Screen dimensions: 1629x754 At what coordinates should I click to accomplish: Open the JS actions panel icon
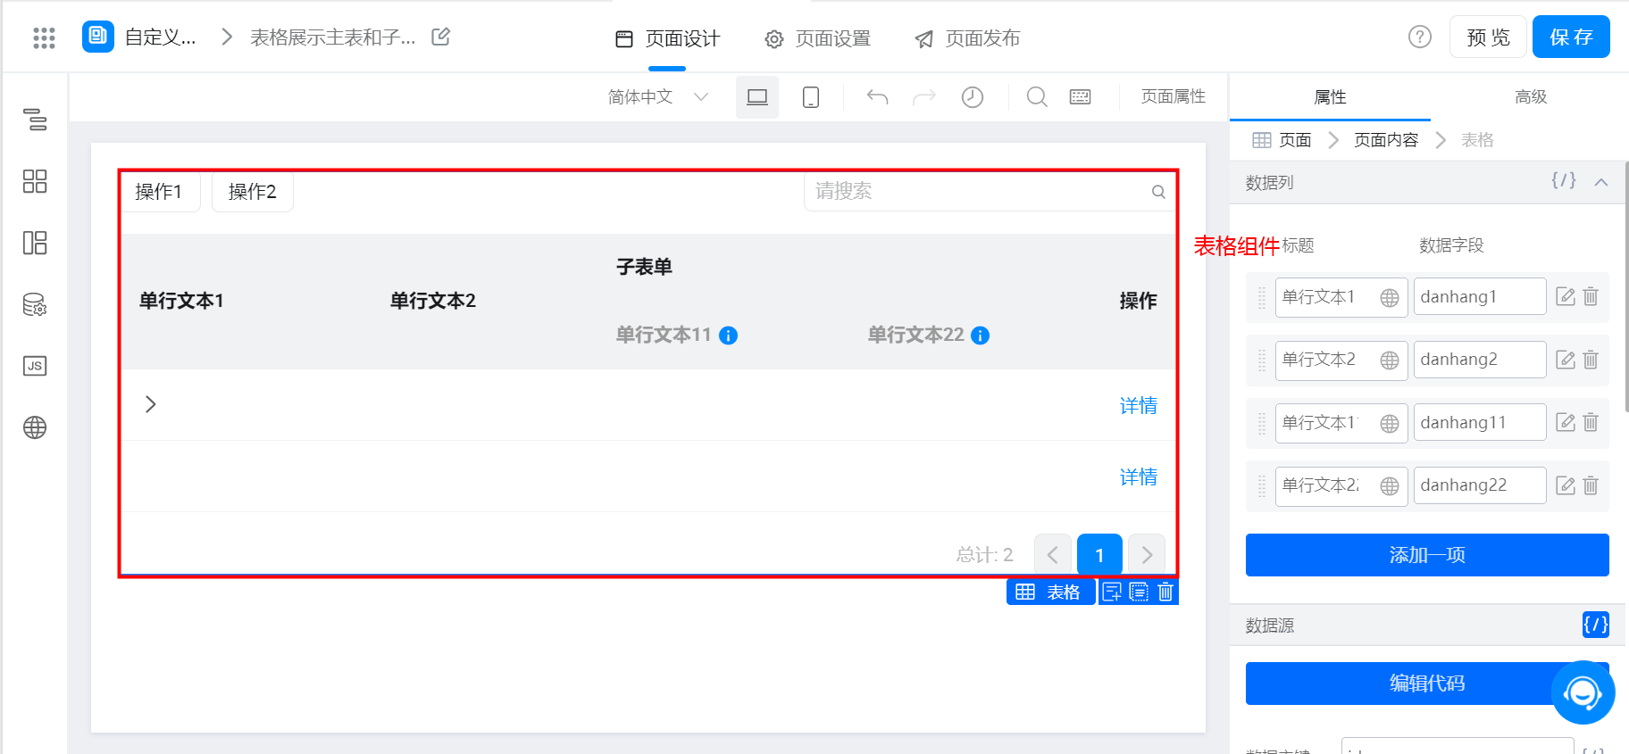(x=35, y=366)
